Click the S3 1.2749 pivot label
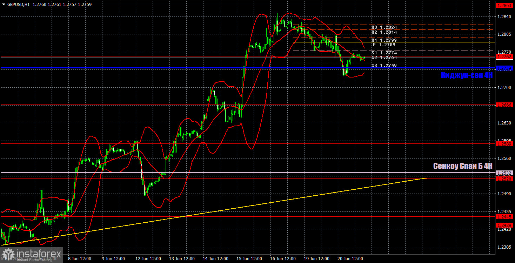The image size is (515, 263). (x=384, y=65)
